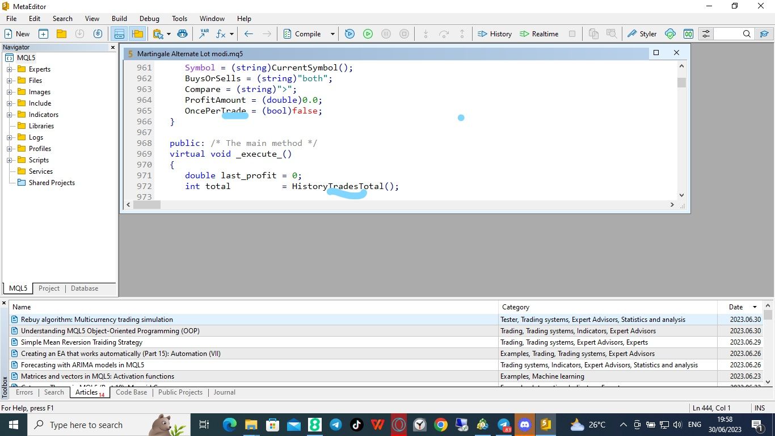Start debugging on history data icon
The height and width of the screenshot is (436, 775).
(x=349, y=34)
